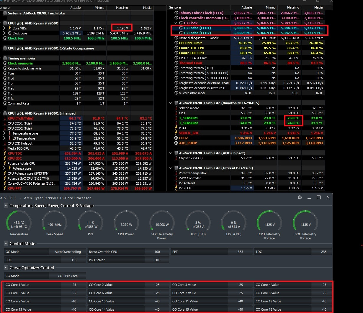Click the Boost Override CPU value field
This screenshot has height=313, width=363.
tap(157, 252)
